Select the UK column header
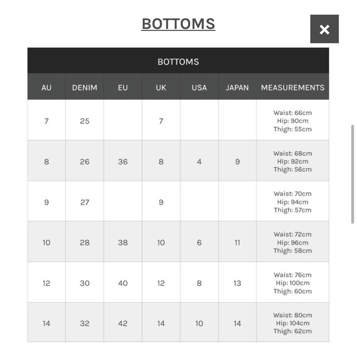The image size is (357, 357). (x=161, y=87)
